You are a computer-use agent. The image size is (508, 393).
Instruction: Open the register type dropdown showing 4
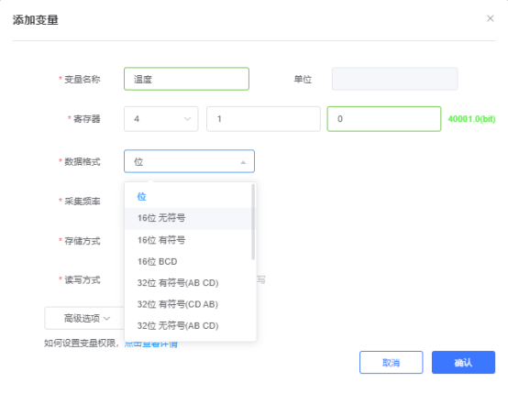(x=161, y=119)
